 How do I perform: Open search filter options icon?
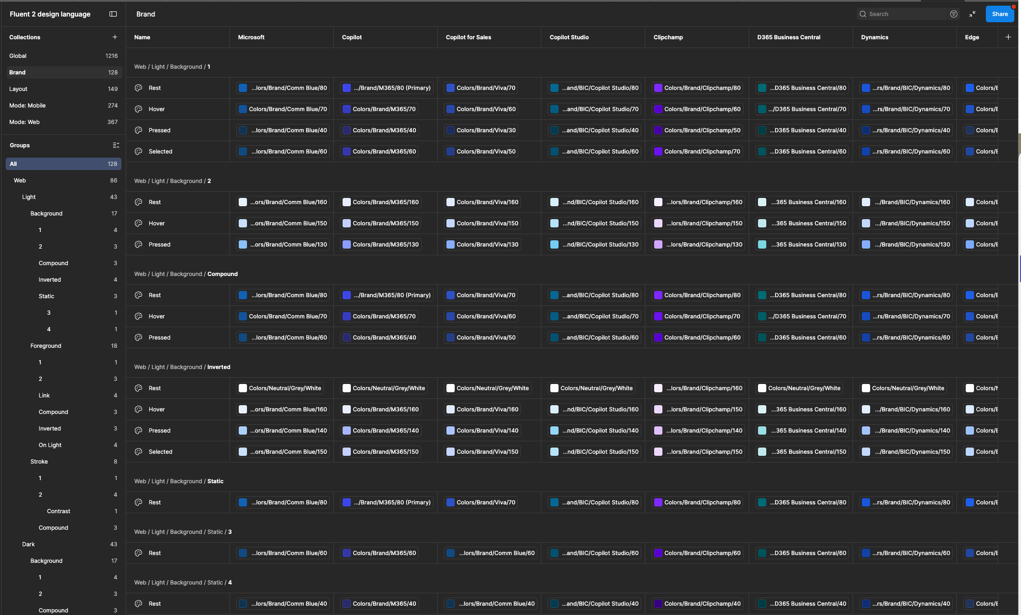[954, 14]
